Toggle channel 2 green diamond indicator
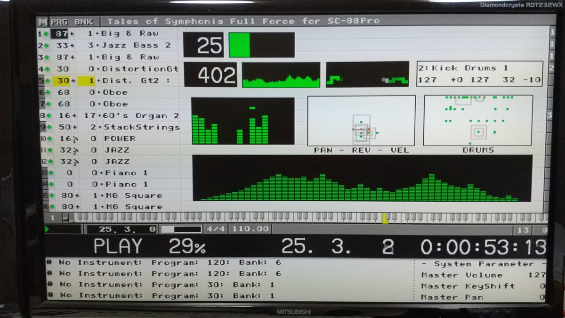The image size is (565, 318). 47,46
